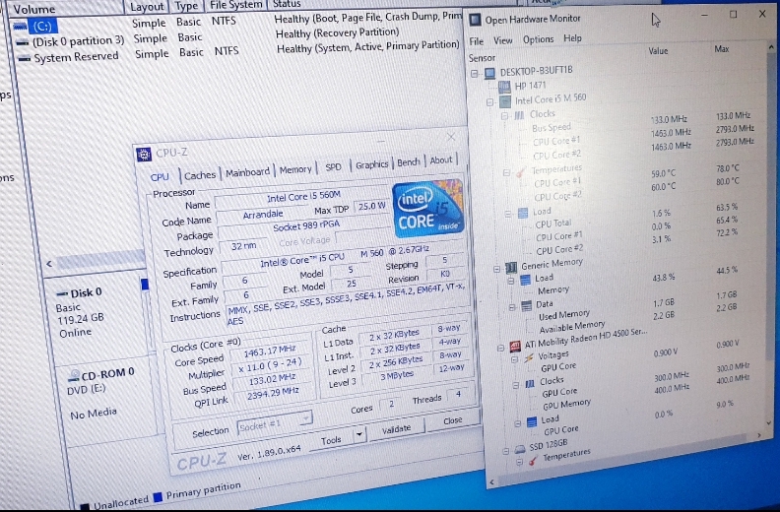
Task: Collapse the Intel Core i5 M 560 node
Action: click(x=489, y=100)
